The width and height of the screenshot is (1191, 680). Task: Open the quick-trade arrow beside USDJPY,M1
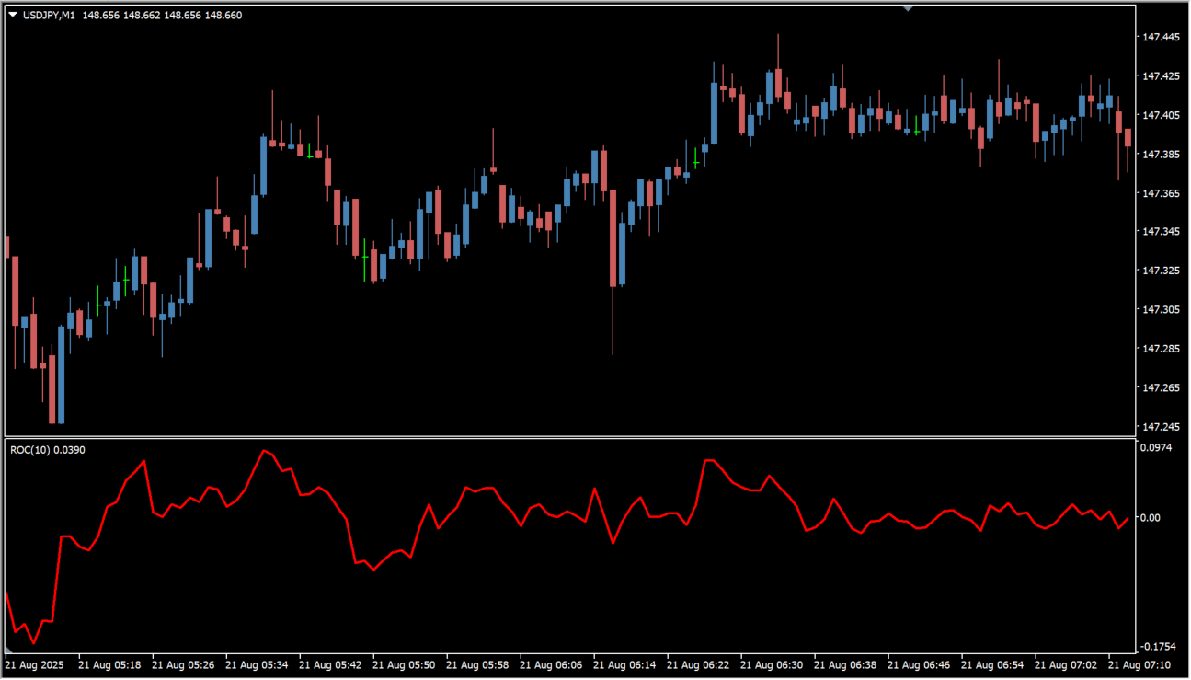pos(13,15)
